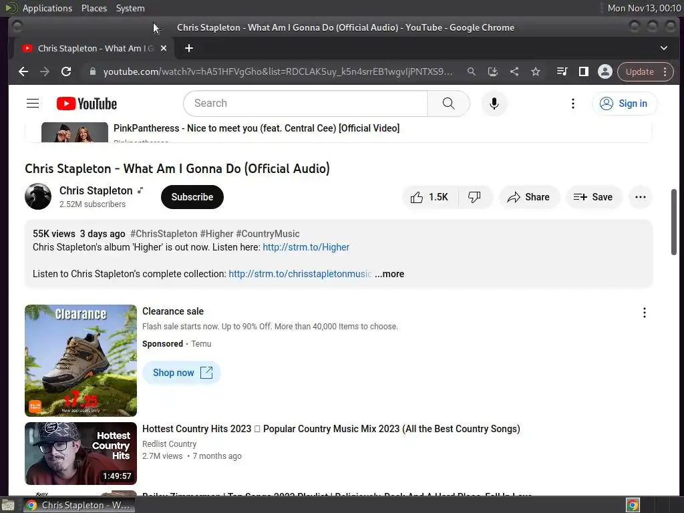Click the clock Mon Nov 13, 00:10
Screen dimensions: 684x513
(x=644, y=8)
